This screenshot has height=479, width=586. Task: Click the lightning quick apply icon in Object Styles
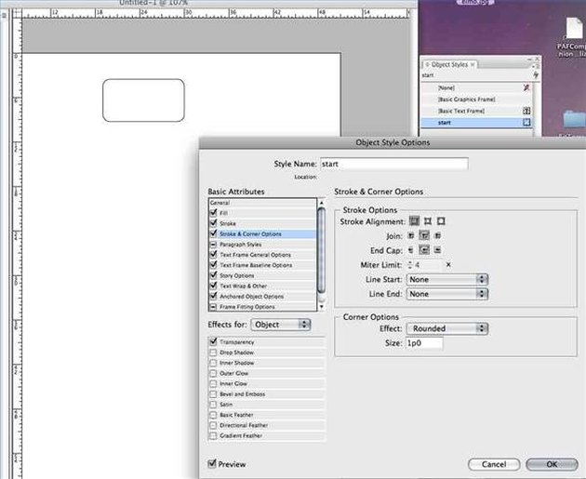(536, 75)
